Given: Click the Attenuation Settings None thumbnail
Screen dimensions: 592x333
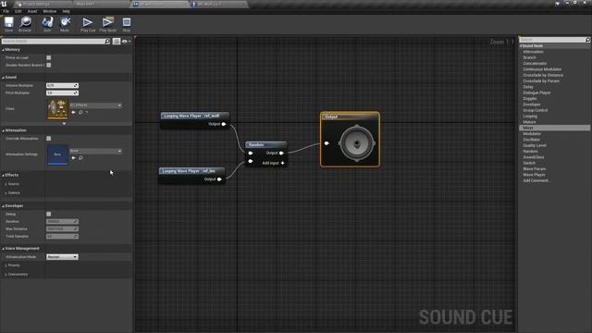Looking at the screenshot, I should point(57,154).
